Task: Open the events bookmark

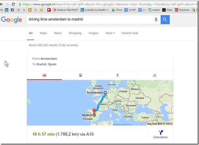Action: pyautogui.click(x=154, y=10)
